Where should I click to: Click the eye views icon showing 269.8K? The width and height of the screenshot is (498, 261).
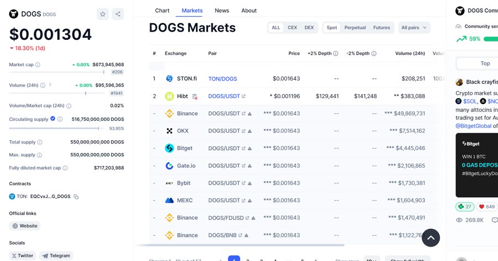(x=459, y=220)
